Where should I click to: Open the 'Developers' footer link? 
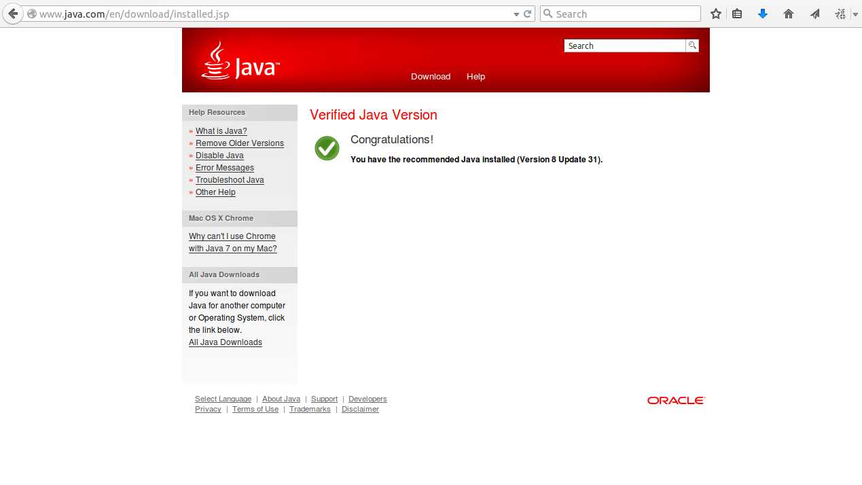[367, 399]
